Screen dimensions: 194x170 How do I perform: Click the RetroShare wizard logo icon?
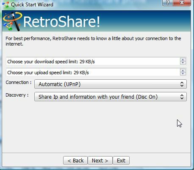[12, 22]
